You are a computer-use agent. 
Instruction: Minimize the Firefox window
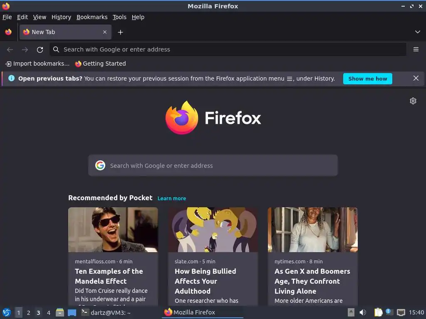coord(403,6)
